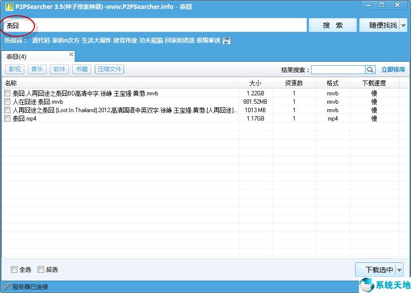Sort by the 名称 column header
Viewport: 411px width, 293px height.
point(120,83)
